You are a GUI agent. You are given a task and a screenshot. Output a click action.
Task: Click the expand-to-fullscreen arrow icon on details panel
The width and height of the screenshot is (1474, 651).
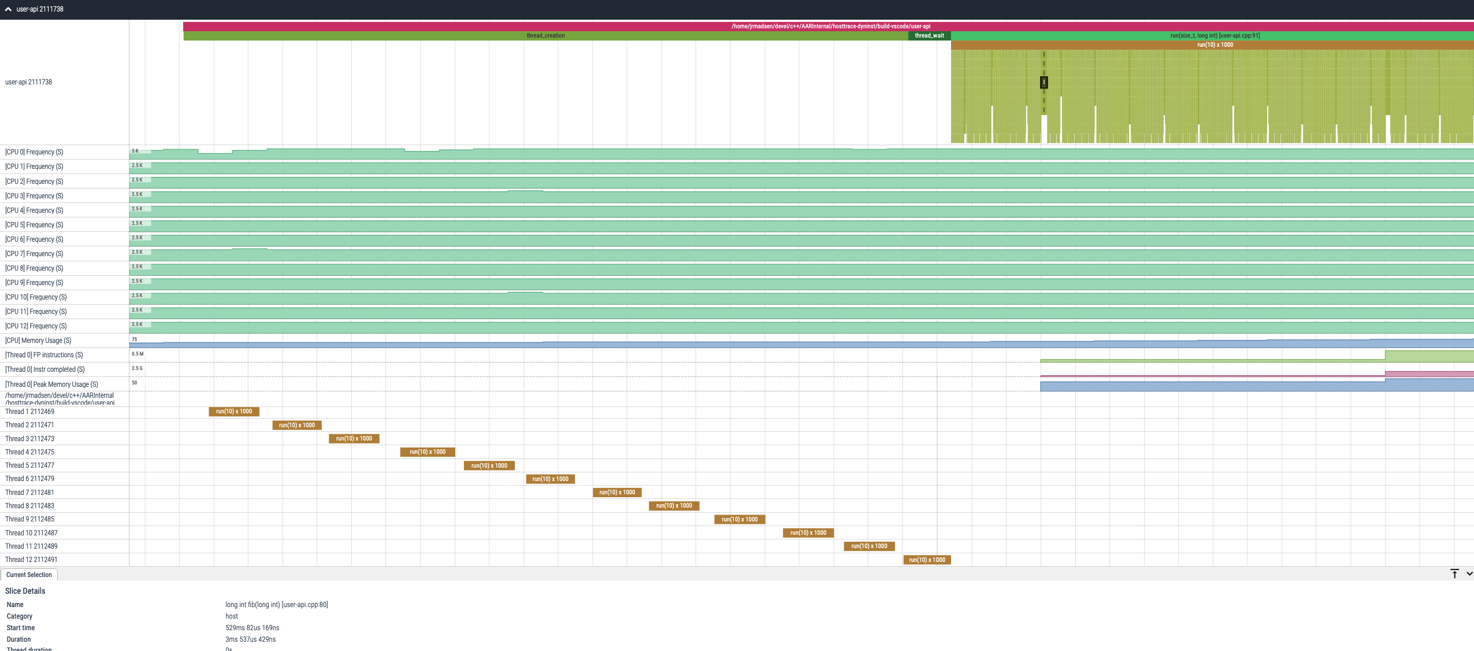point(1455,574)
